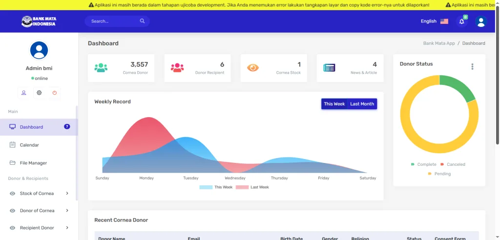Toggle Complete legend in Donor Status
The image size is (500, 240).
tap(423, 164)
